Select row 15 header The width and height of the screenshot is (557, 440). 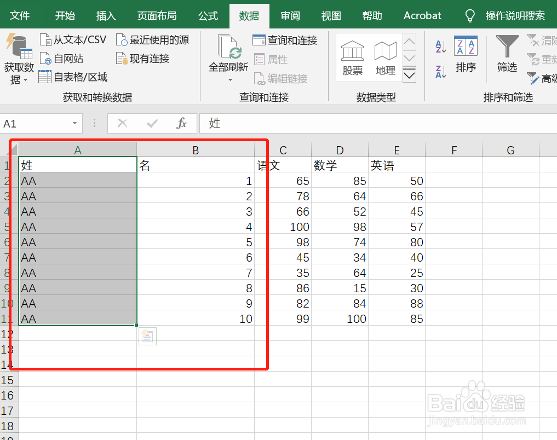(x=9, y=380)
